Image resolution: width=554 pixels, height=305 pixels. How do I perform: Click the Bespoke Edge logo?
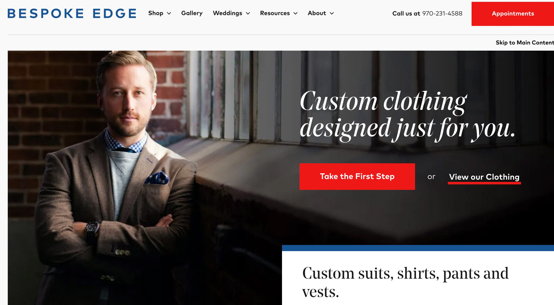click(72, 13)
